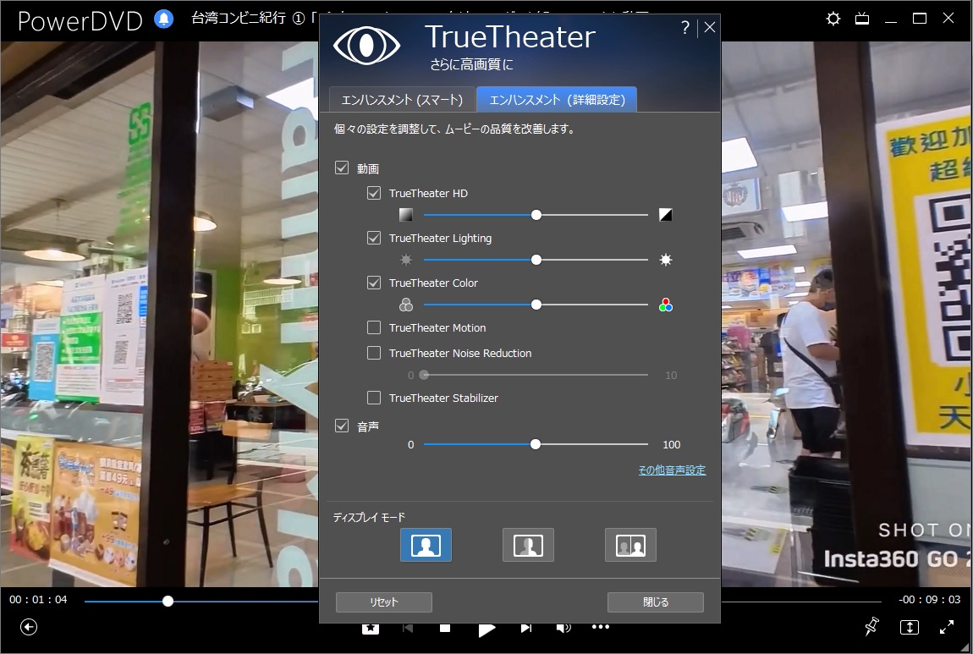Viewport: 973px width, 654px height.
Task: Toggle fullscreen with the expand arrows icon
Action: coord(947,627)
